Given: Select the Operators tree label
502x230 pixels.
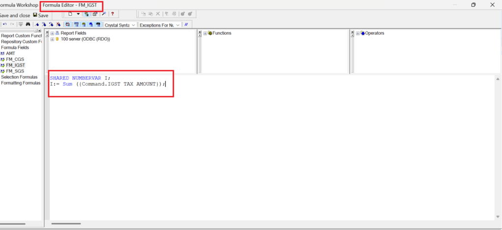Looking at the screenshot, I should click(x=375, y=33).
